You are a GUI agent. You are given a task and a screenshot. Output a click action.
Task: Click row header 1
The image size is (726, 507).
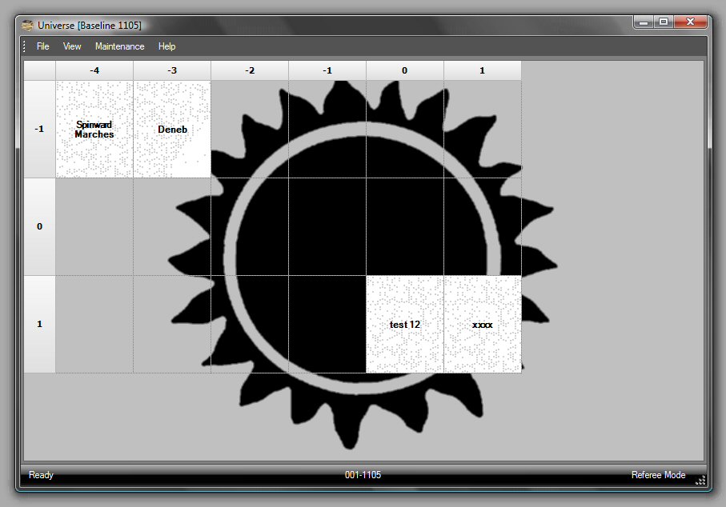click(39, 325)
